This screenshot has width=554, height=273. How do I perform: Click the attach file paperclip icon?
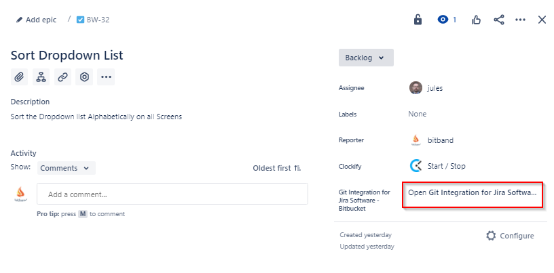[19, 77]
